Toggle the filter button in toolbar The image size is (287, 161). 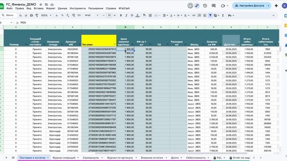(210, 16)
